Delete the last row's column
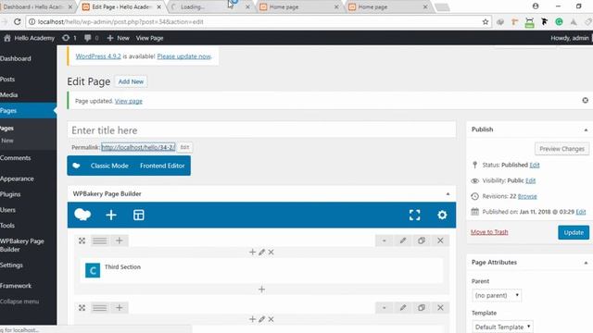Viewport: 593px width, 333px height. click(271, 319)
